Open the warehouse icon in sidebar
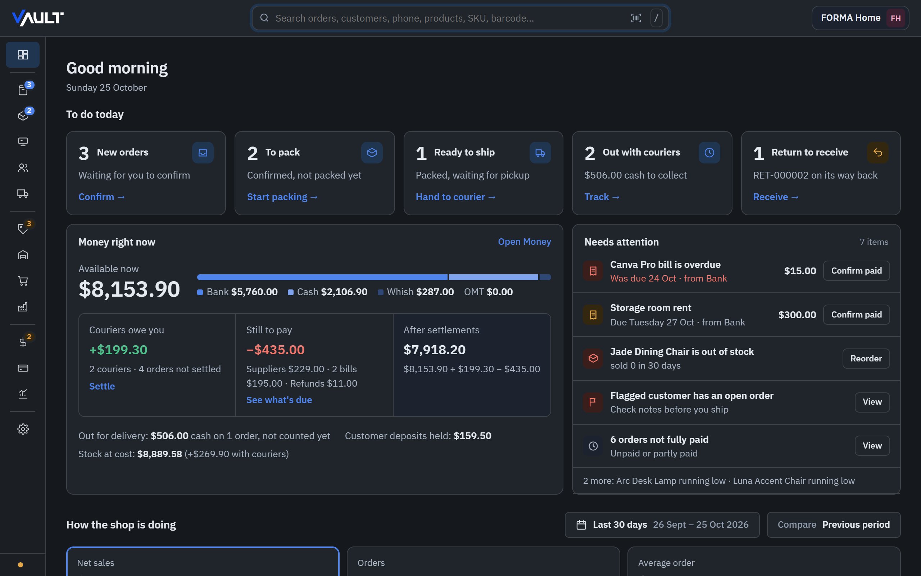The height and width of the screenshot is (576, 921). 23,255
